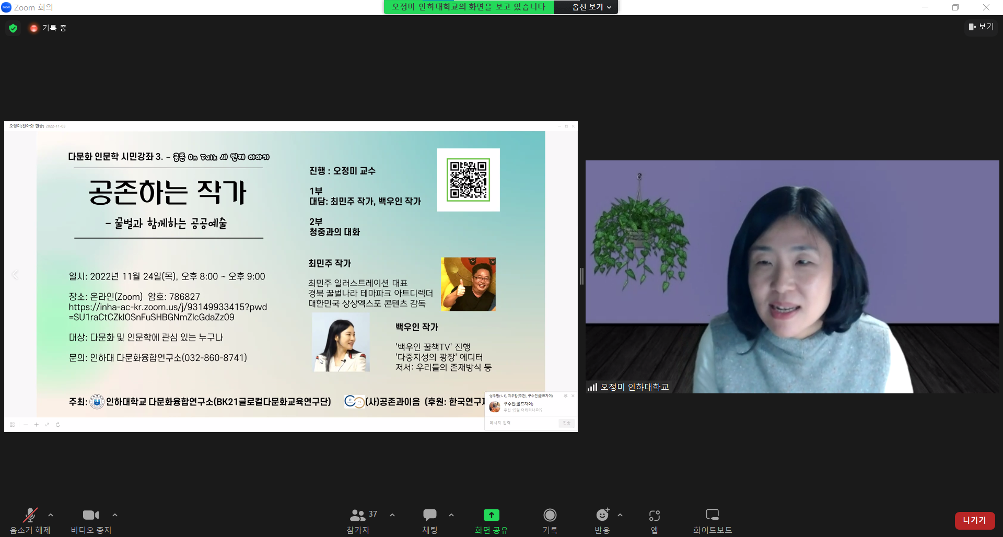Stop video with 비디오 중지 camera button
1003x537 pixels.
pos(91,521)
